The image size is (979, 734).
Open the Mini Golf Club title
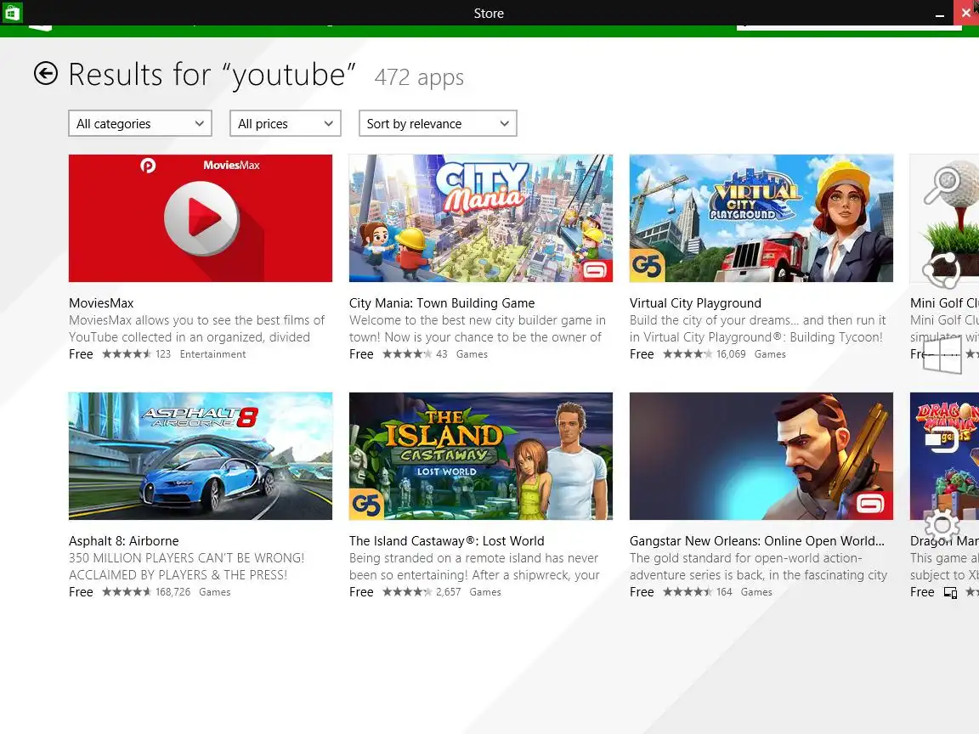coord(944,303)
